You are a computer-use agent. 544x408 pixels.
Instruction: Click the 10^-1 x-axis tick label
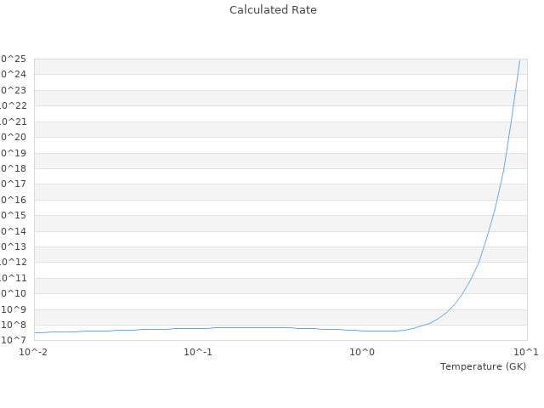[x=198, y=352]
